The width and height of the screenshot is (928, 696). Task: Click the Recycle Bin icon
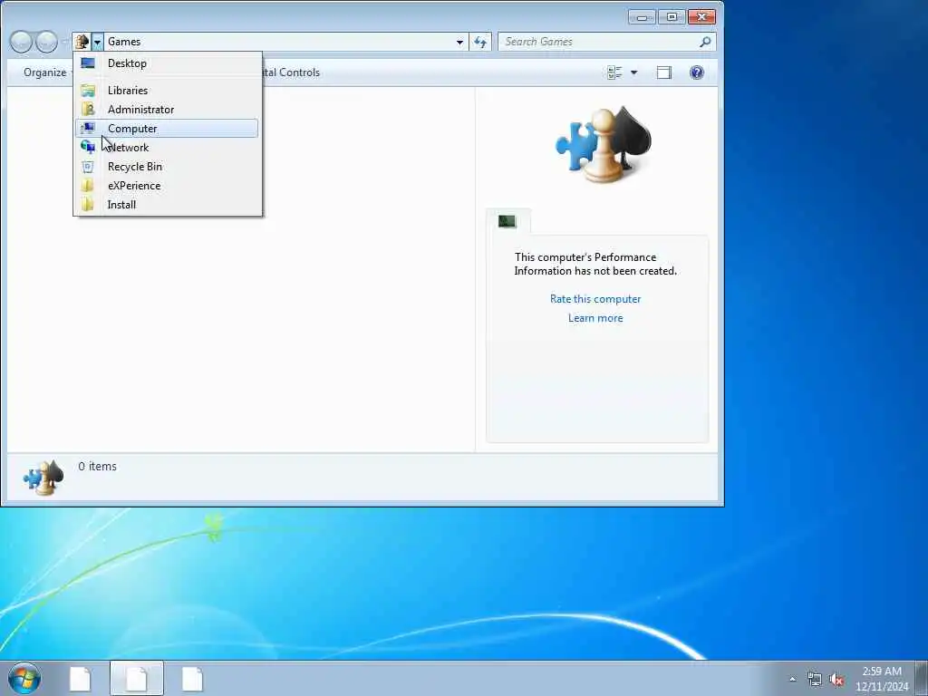(x=88, y=167)
